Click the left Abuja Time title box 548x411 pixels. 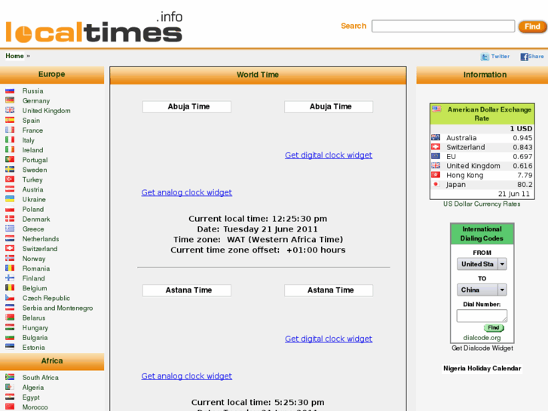coord(187,106)
